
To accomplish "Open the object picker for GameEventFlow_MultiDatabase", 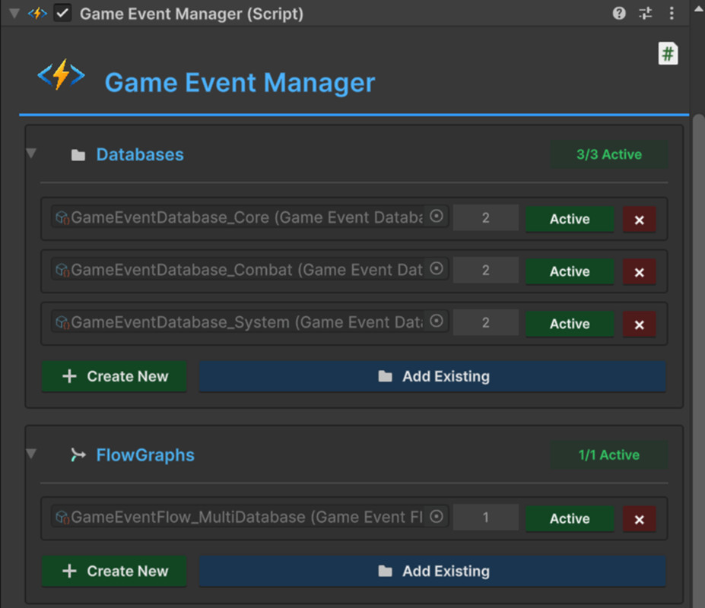I will coord(437,516).
